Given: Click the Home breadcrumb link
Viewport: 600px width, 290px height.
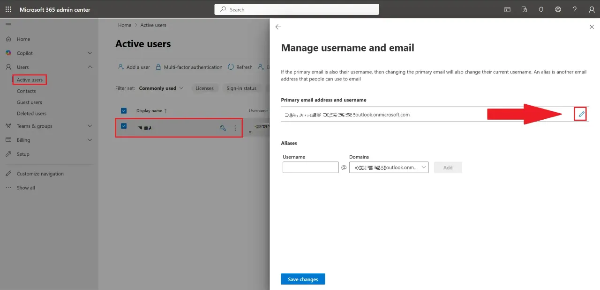Looking at the screenshot, I should (x=125, y=25).
